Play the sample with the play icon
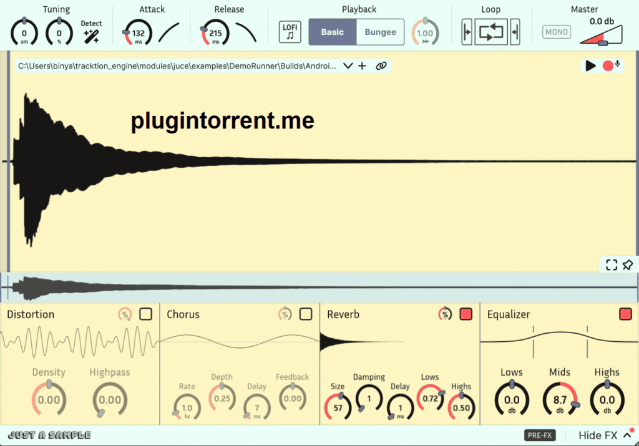The width and height of the screenshot is (639, 446). coord(590,65)
